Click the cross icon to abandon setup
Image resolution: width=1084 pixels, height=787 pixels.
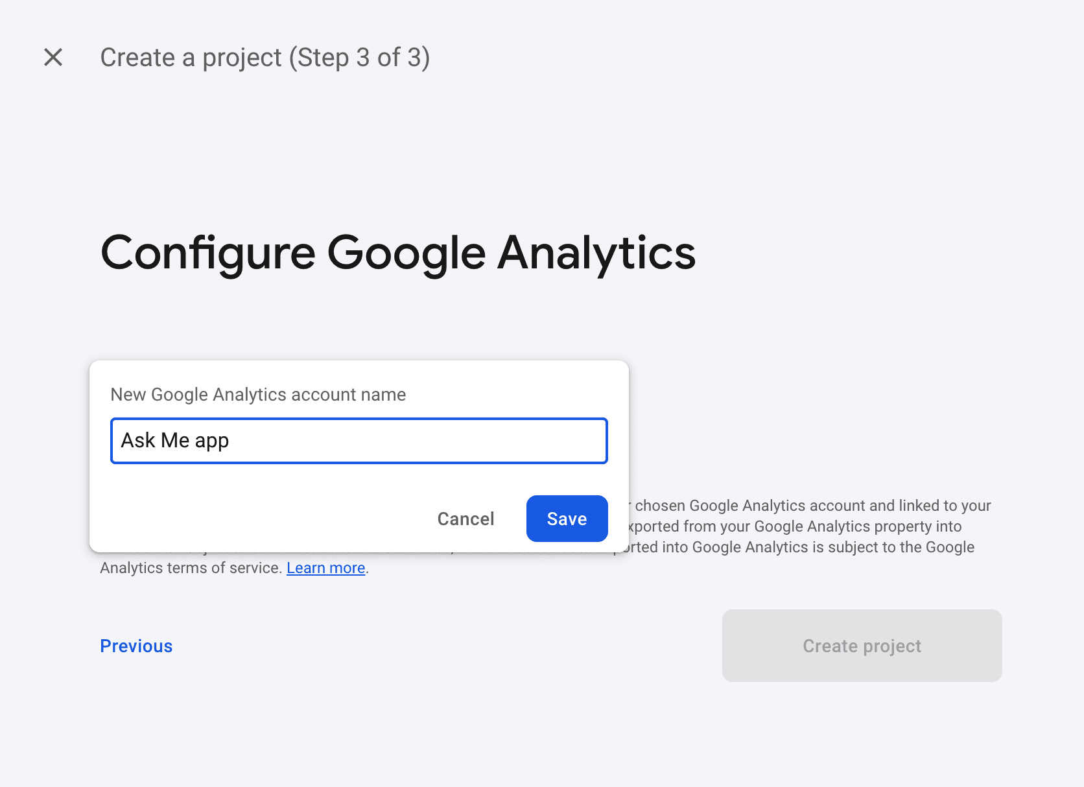[53, 57]
